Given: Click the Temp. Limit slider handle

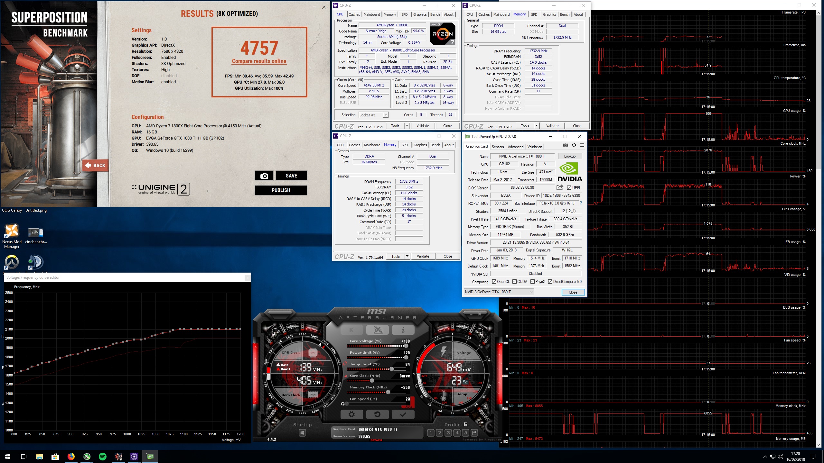Looking at the screenshot, I should tap(391, 369).
